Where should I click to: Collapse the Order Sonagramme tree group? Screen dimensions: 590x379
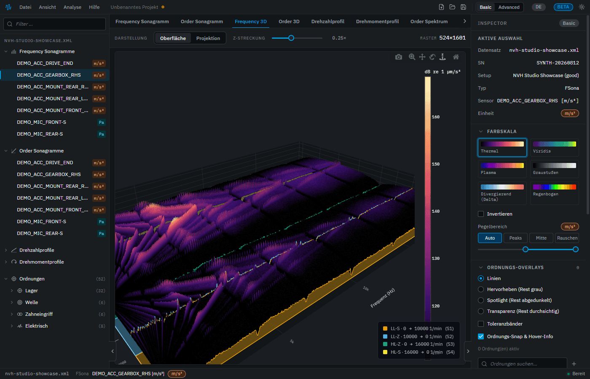click(x=6, y=151)
